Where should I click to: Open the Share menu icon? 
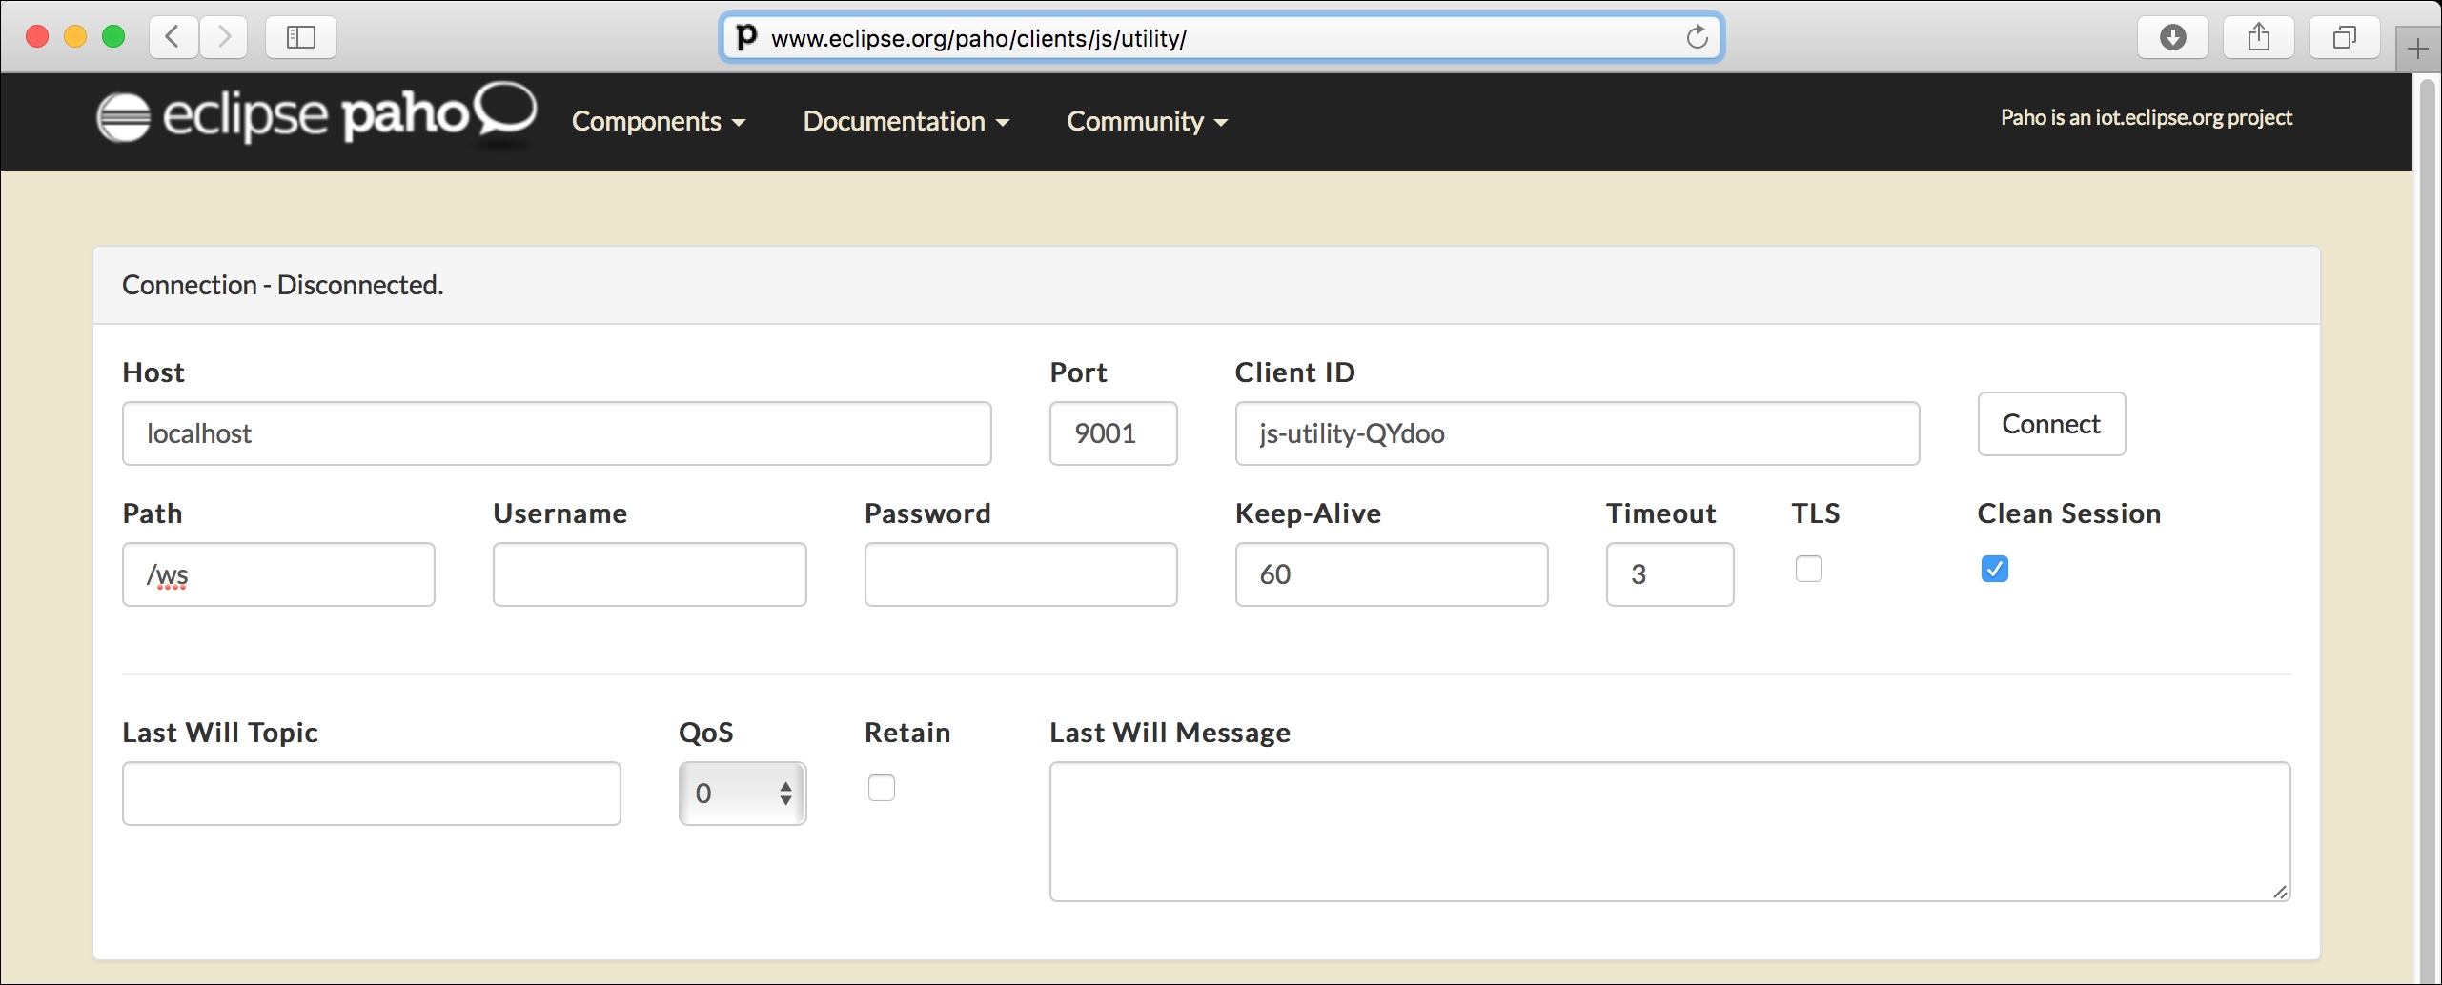[2258, 37]
